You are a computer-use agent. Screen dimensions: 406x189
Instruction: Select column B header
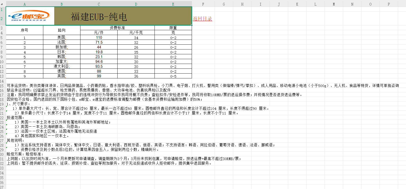(62, 4)
